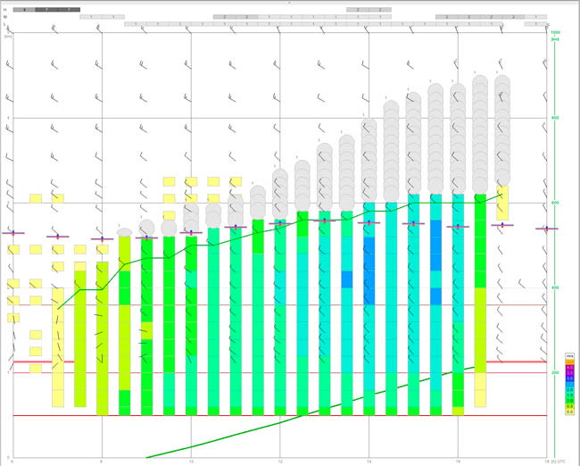
Task: Click the yellow segment under the rightmost cloud
Action: 502,203
